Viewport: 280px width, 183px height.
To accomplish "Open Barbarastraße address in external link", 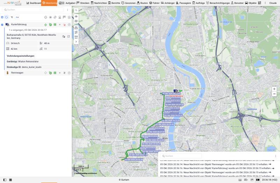I will tap(69, 36).
